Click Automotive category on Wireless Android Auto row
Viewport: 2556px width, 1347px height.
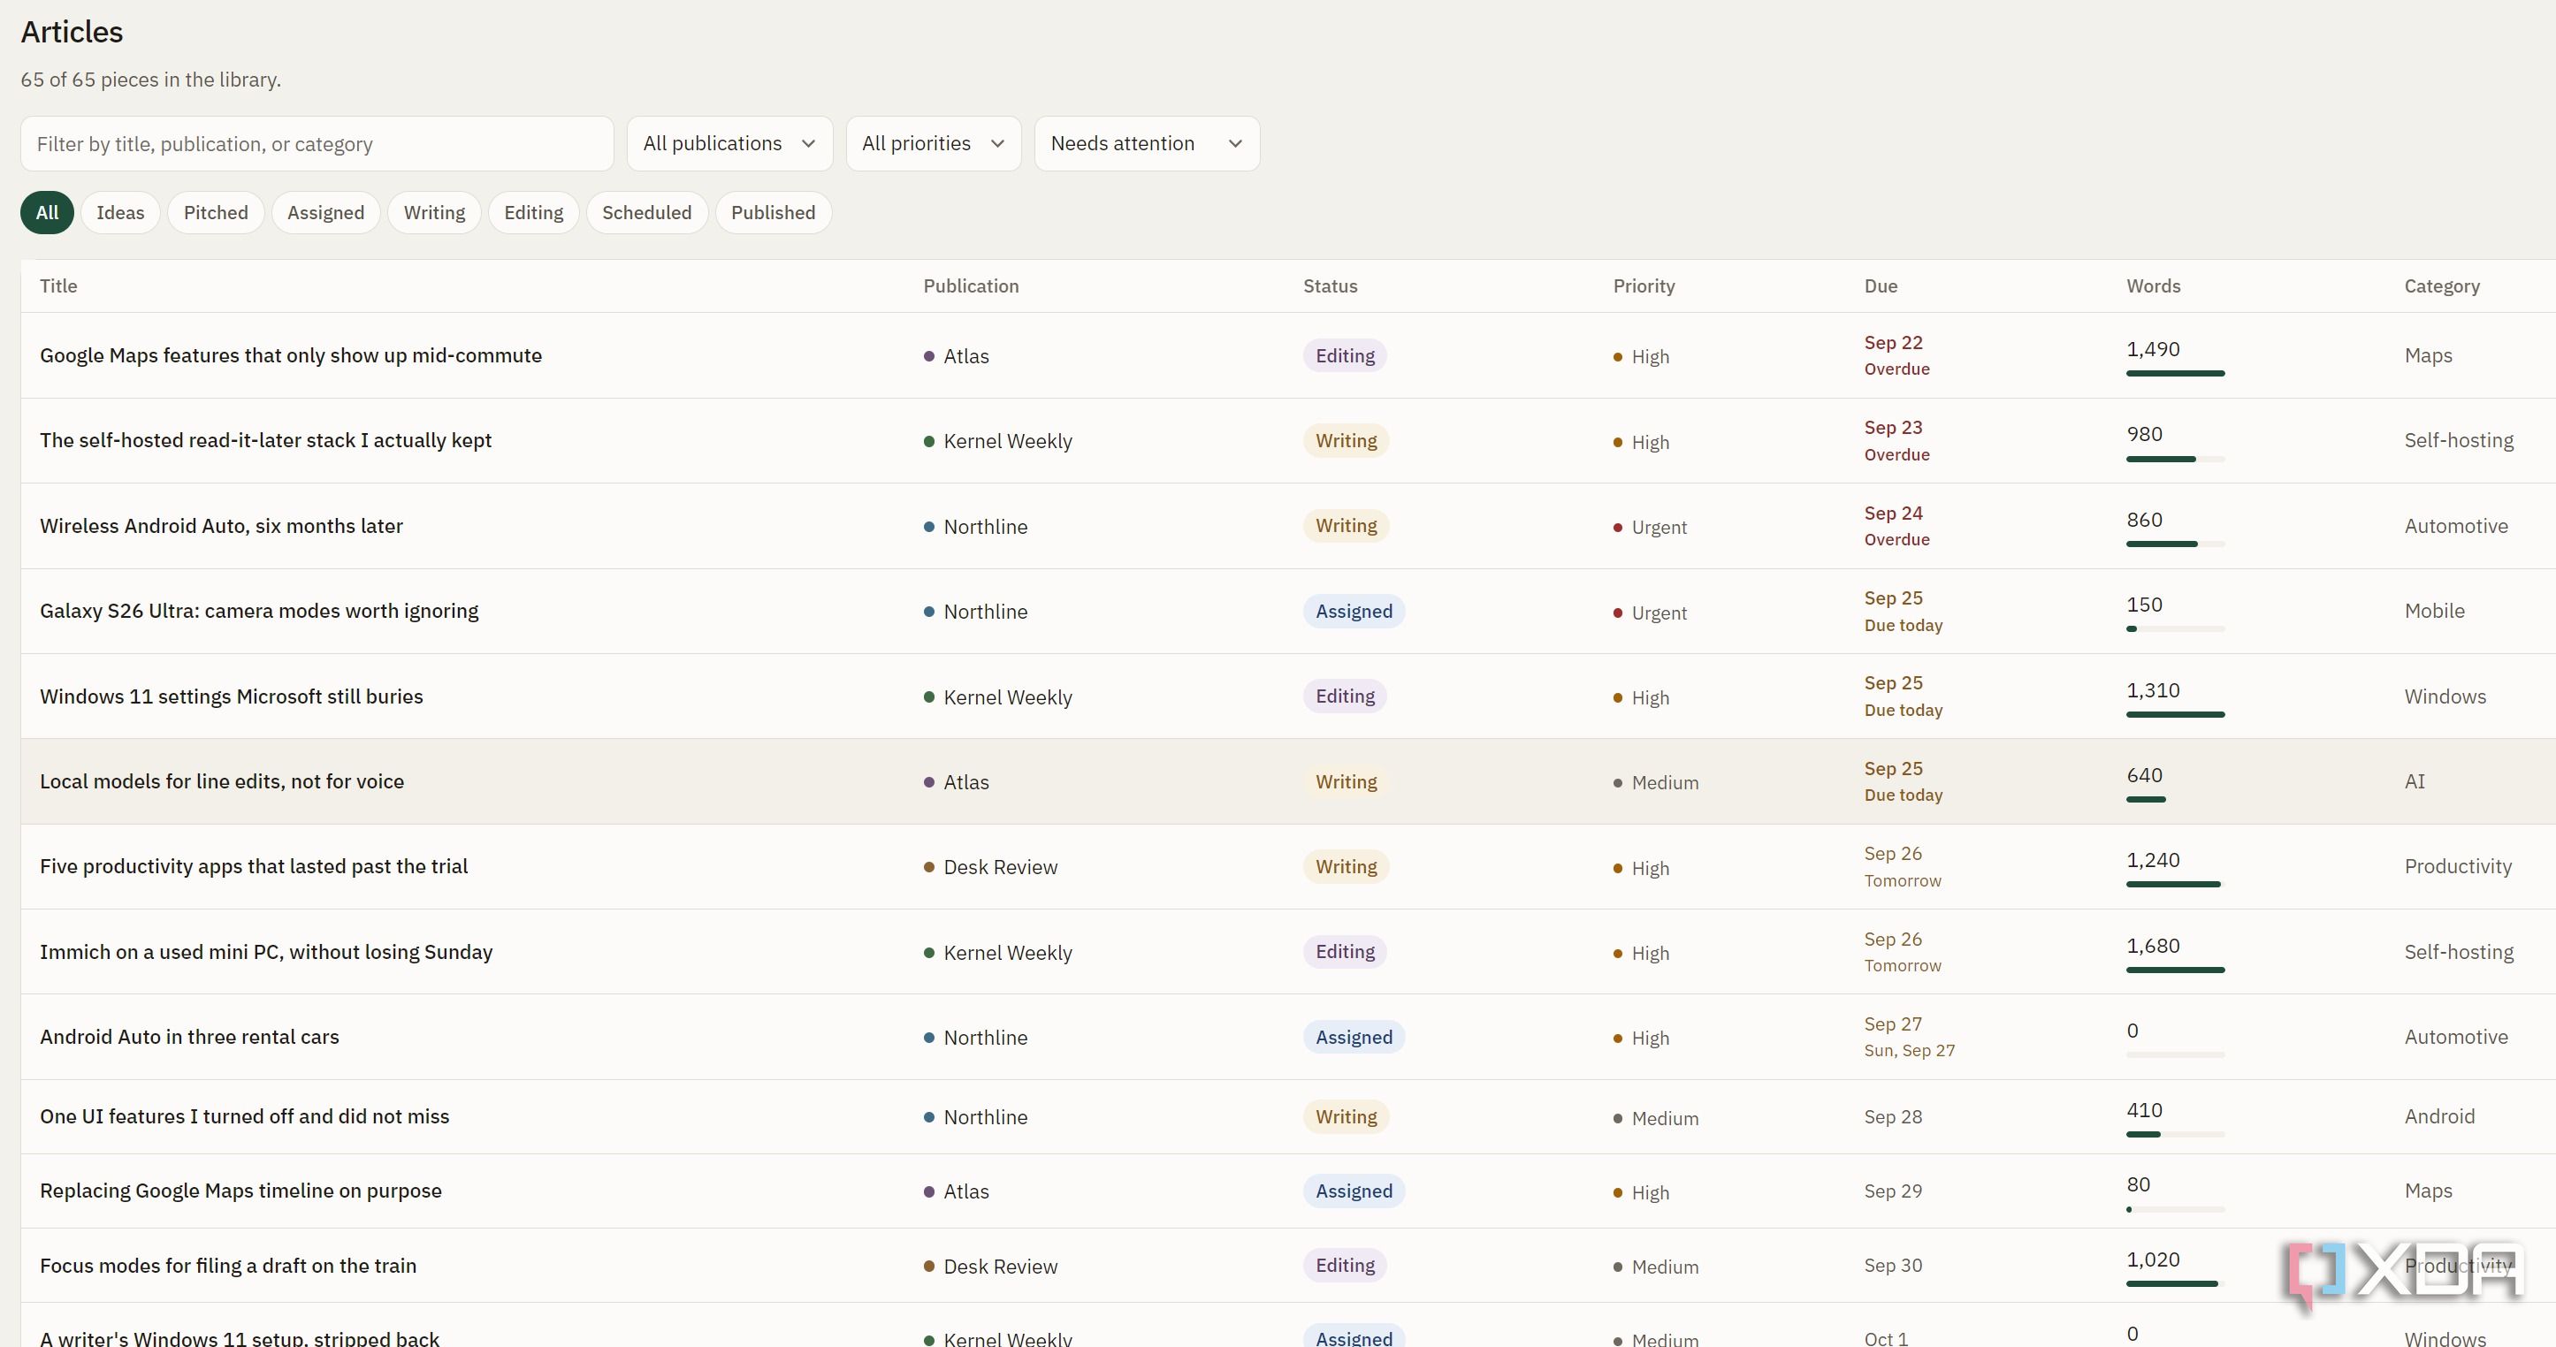[x=2455, y=526]
